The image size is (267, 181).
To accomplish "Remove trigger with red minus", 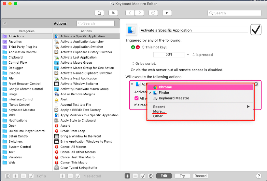I will pos(138,47).
